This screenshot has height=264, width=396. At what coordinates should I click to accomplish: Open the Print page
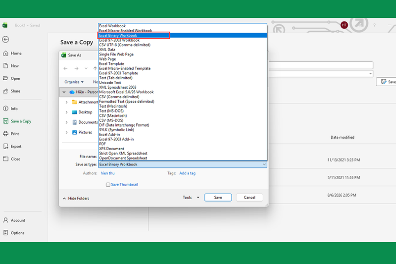pos(11,134)
